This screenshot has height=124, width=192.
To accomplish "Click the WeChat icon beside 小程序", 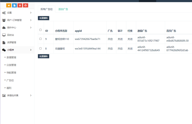I will (4, 50).
